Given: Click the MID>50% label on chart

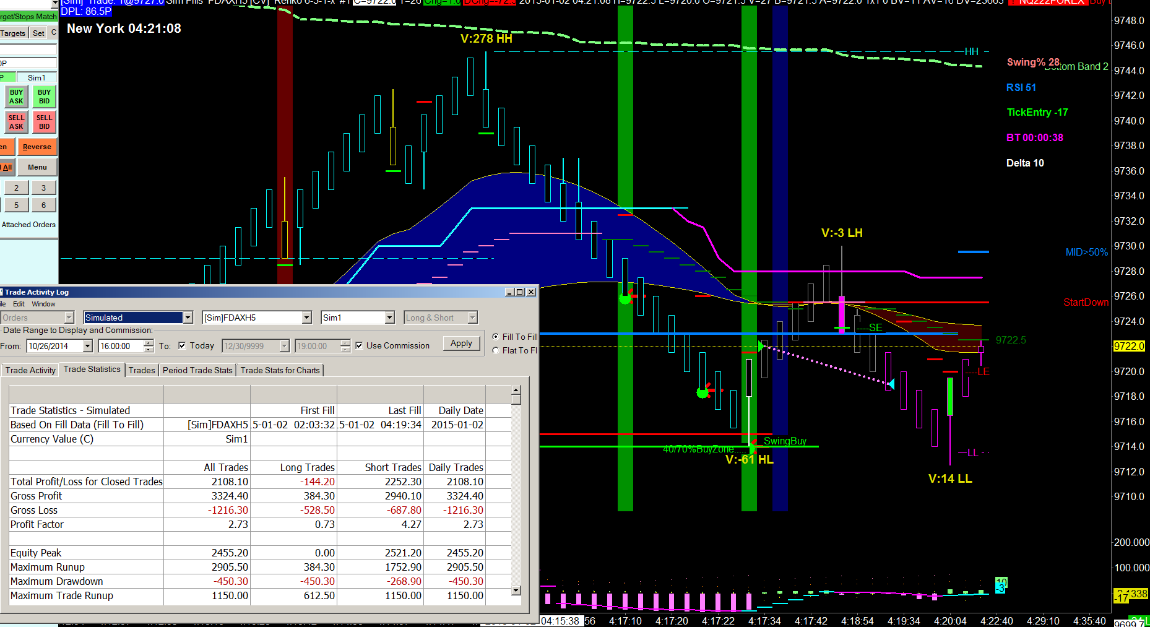Looking at the screenshot, I should coord(1086,252).
